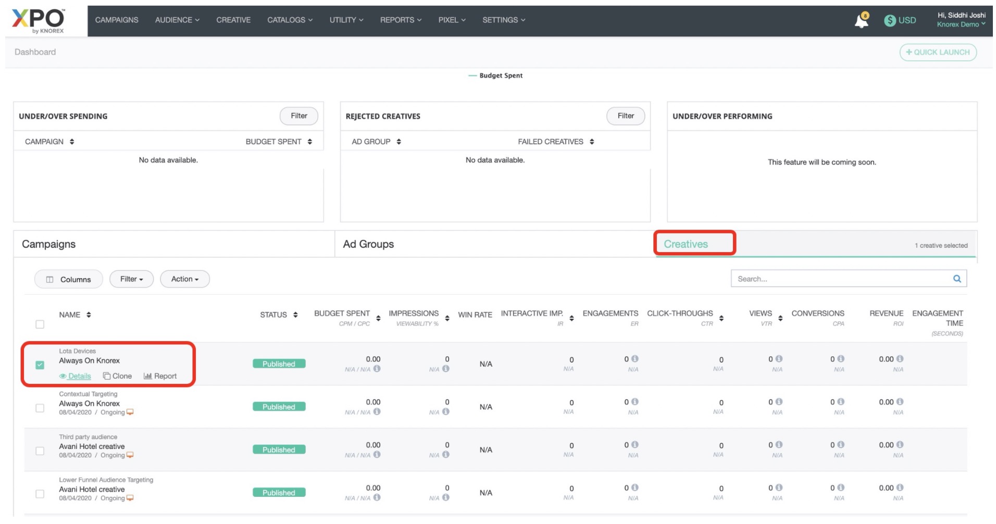Click the Quick Launch button
Screen dimensions: 996x524
(x=937, y=52)
